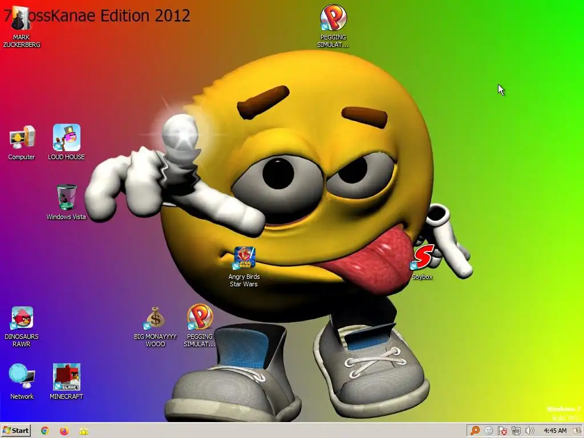Open the Start menu
This screenshot has width=584, height=438.
pyautogui.click(x=16, y=431)
